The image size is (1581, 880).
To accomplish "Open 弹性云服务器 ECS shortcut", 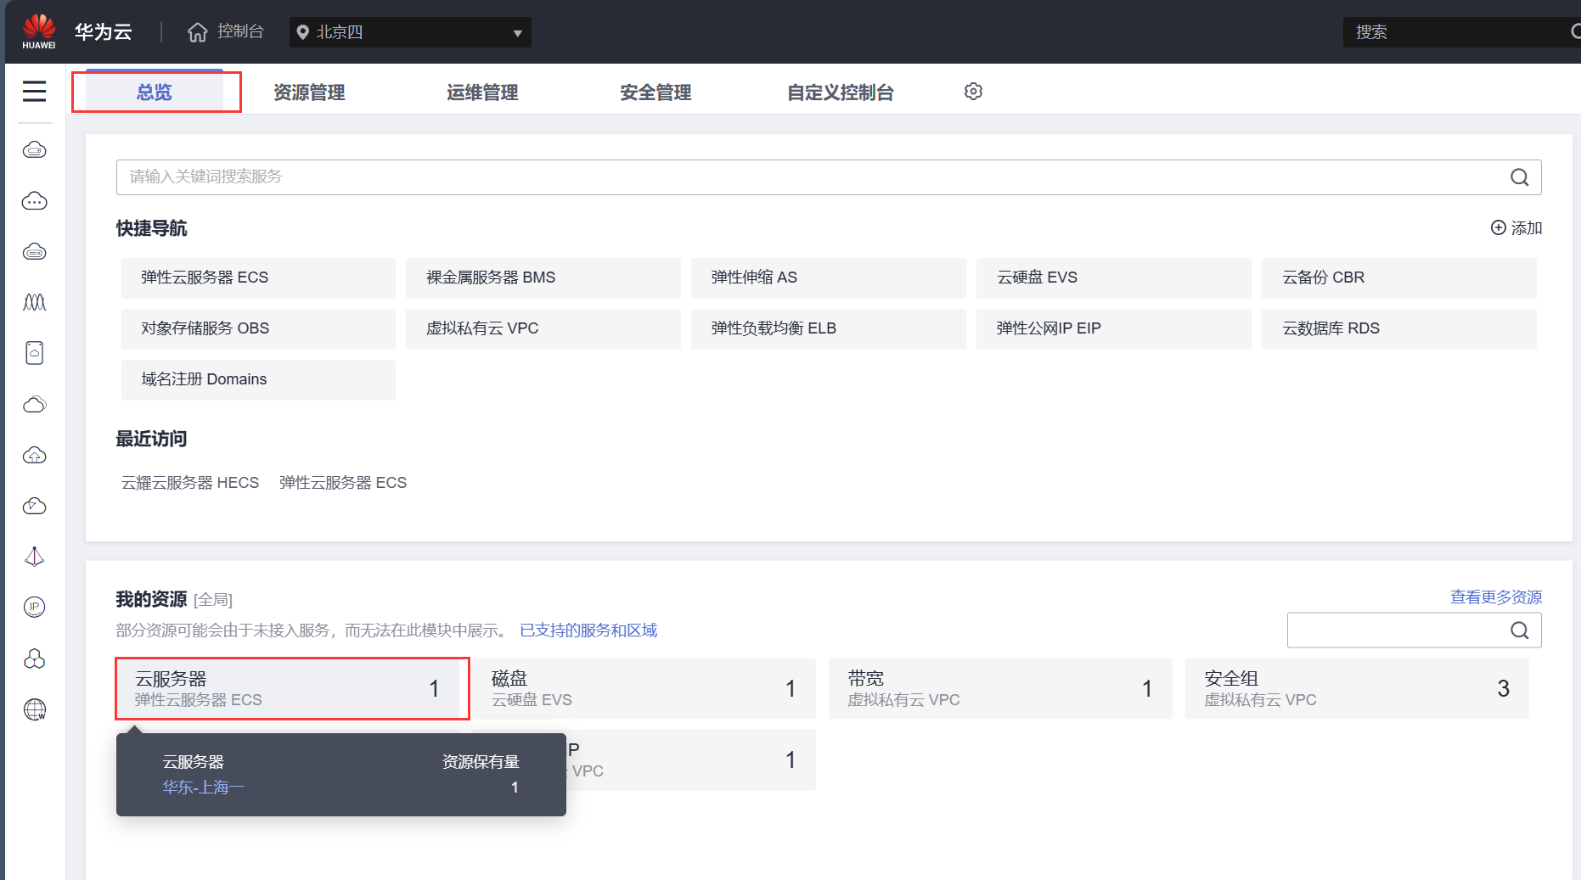I will tap(258, 277).
